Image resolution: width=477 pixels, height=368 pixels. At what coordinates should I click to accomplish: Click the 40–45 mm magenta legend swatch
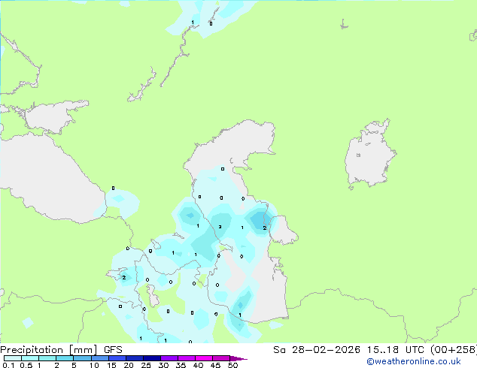click(204, 358)
